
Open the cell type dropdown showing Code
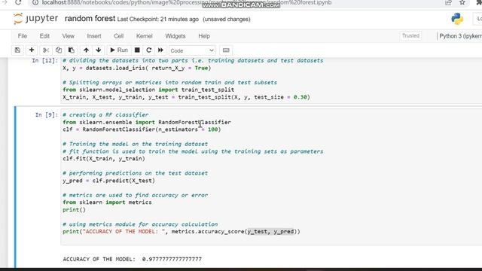click(192, 50)
